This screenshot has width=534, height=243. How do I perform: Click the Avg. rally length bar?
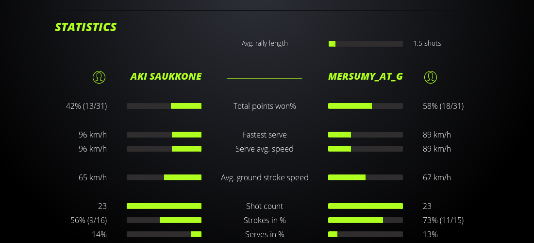pyautogui.click(x=366, y=44)
